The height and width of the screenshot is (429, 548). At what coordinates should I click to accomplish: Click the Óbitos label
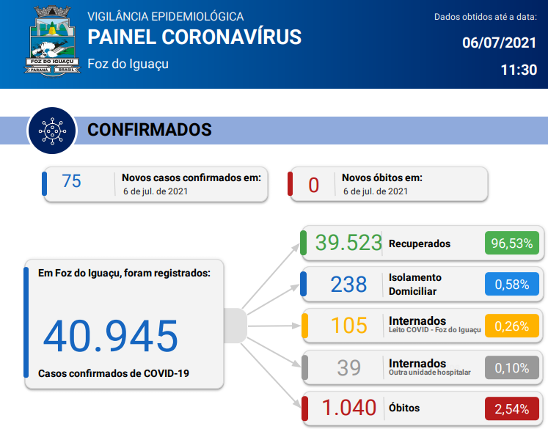pyautogui.click(x=404, y=408)
